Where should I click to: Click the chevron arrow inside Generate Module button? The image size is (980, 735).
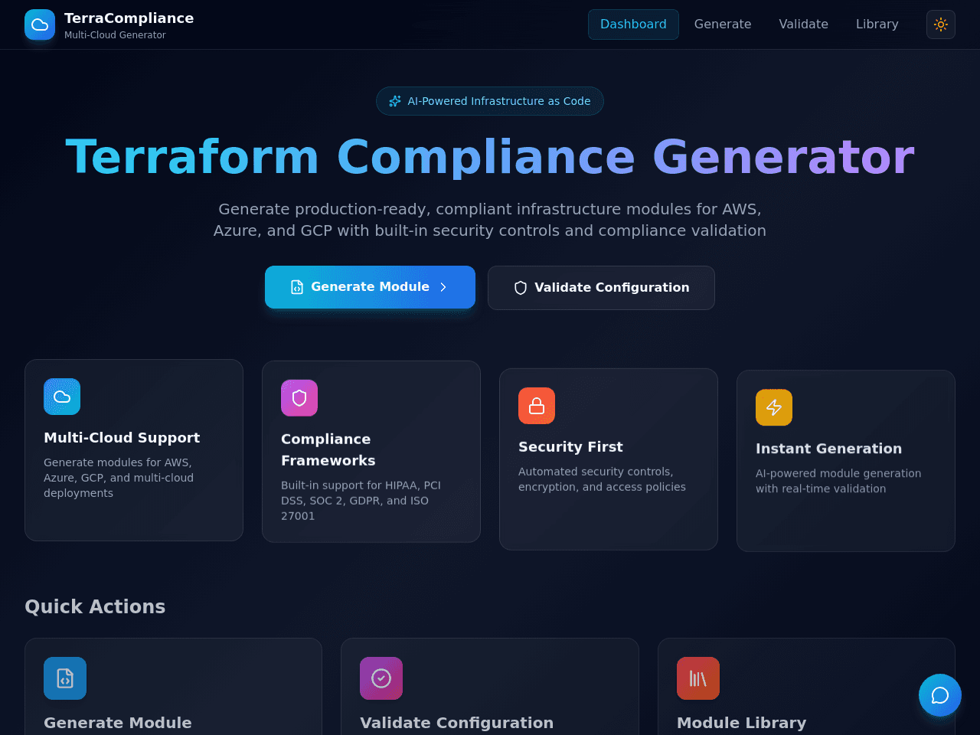443,287
